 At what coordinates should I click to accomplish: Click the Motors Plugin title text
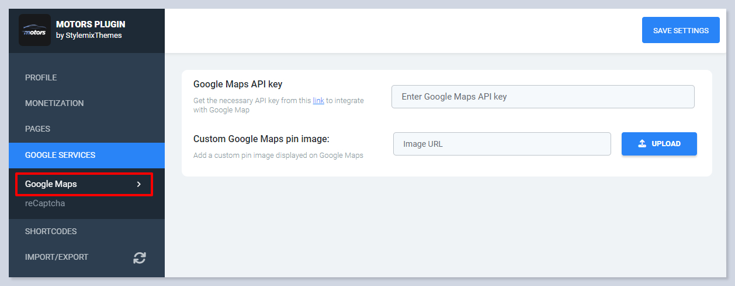(91, 24)
